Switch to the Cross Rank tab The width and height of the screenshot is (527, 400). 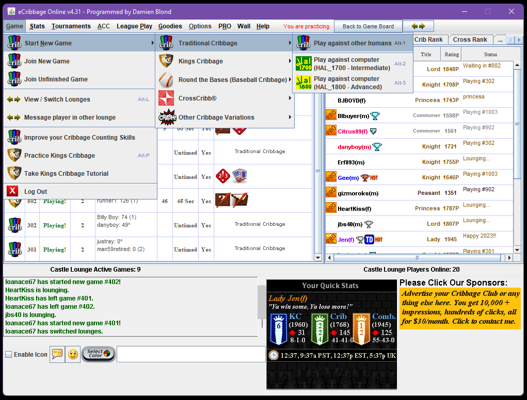coord(470,40)
